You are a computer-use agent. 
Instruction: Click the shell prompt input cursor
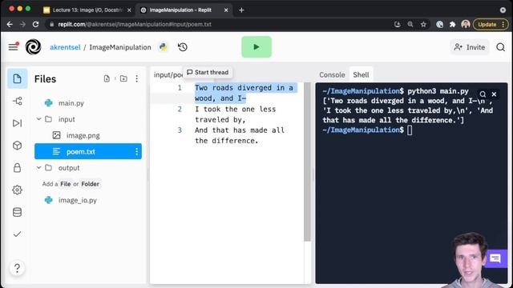[x=410, y=130]
